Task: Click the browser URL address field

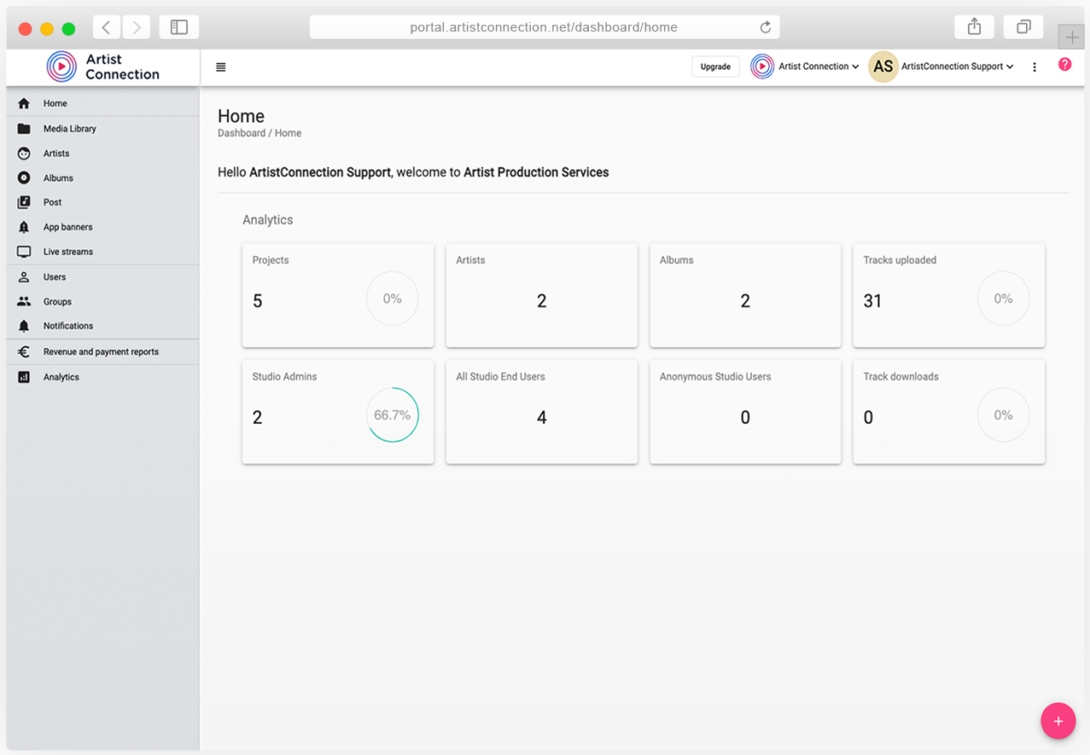Action: pos(544,27)
